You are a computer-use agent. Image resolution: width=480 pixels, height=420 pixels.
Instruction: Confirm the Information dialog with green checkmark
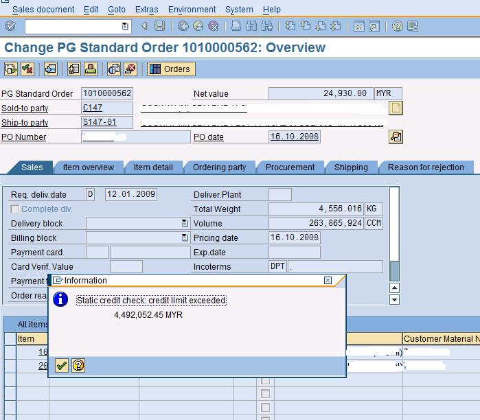pos(62,365)
